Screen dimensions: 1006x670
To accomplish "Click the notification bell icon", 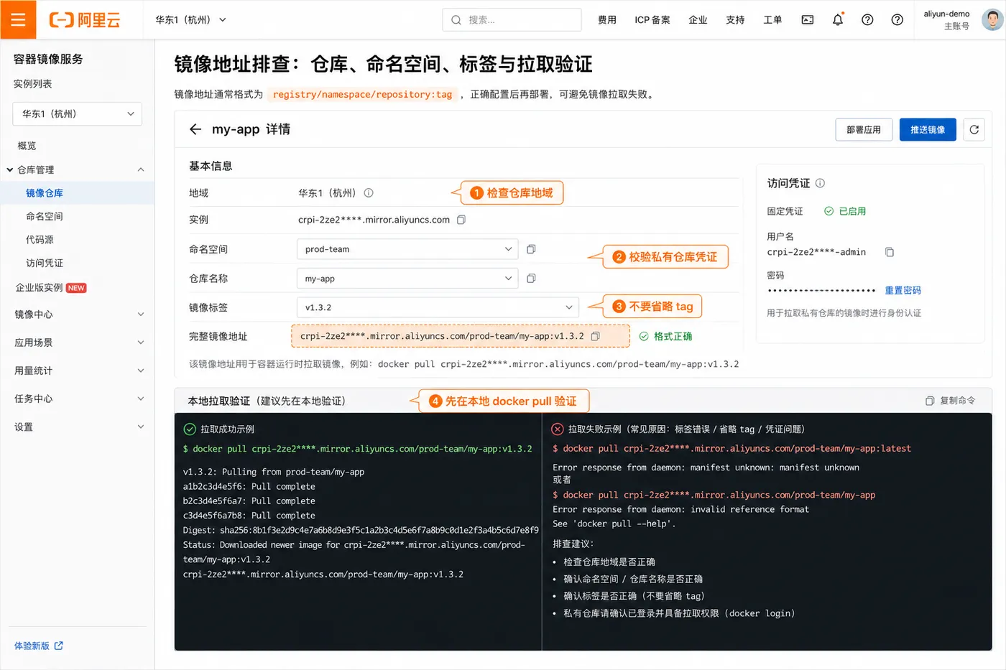I will pos(838,20).
